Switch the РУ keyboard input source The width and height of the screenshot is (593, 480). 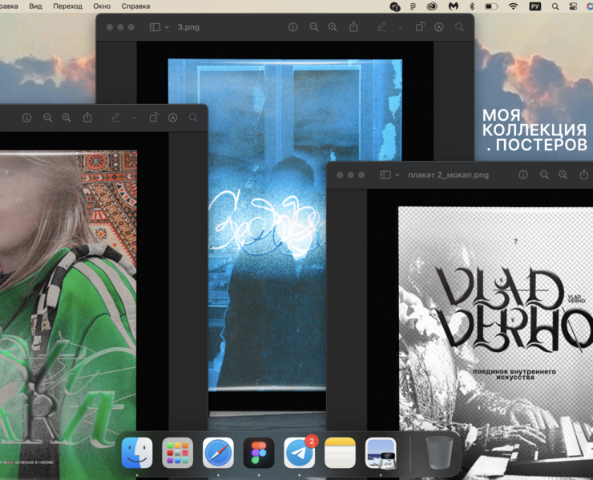pos(535,6)
